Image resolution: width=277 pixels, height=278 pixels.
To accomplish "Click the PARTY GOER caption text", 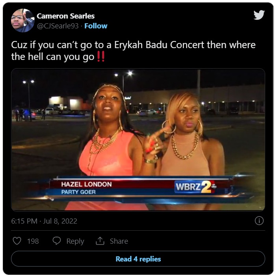I will pyautogui.click(x=78, y=192).
